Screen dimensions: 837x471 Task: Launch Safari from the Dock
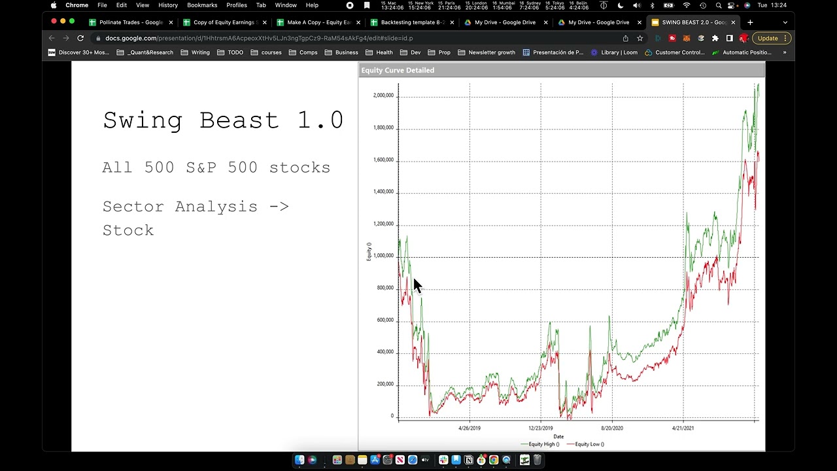413,460
